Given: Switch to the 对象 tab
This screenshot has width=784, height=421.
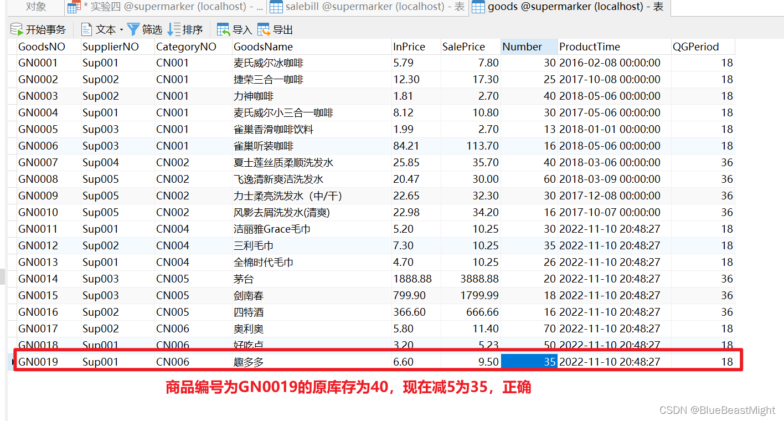Looking at the screenshot, I should (36, 7).
